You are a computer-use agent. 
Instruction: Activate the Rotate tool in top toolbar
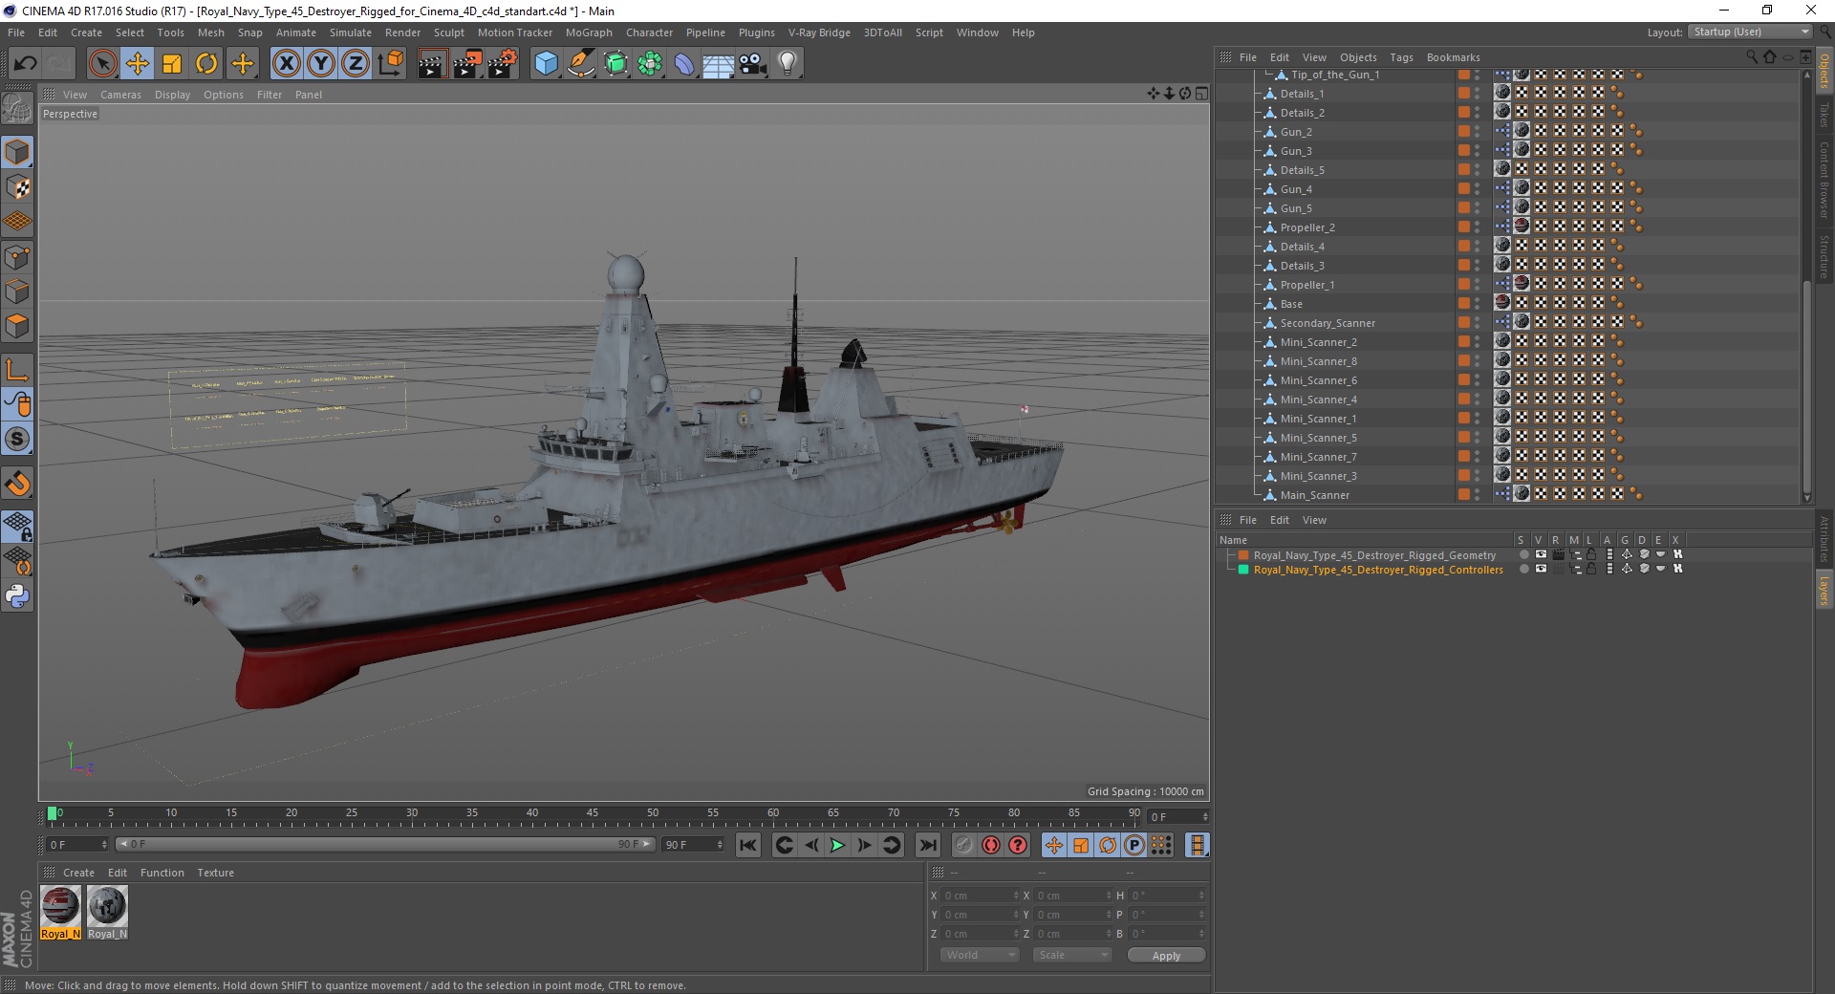(206, 64)
